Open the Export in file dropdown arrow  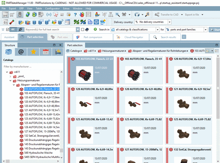(202, 15)
